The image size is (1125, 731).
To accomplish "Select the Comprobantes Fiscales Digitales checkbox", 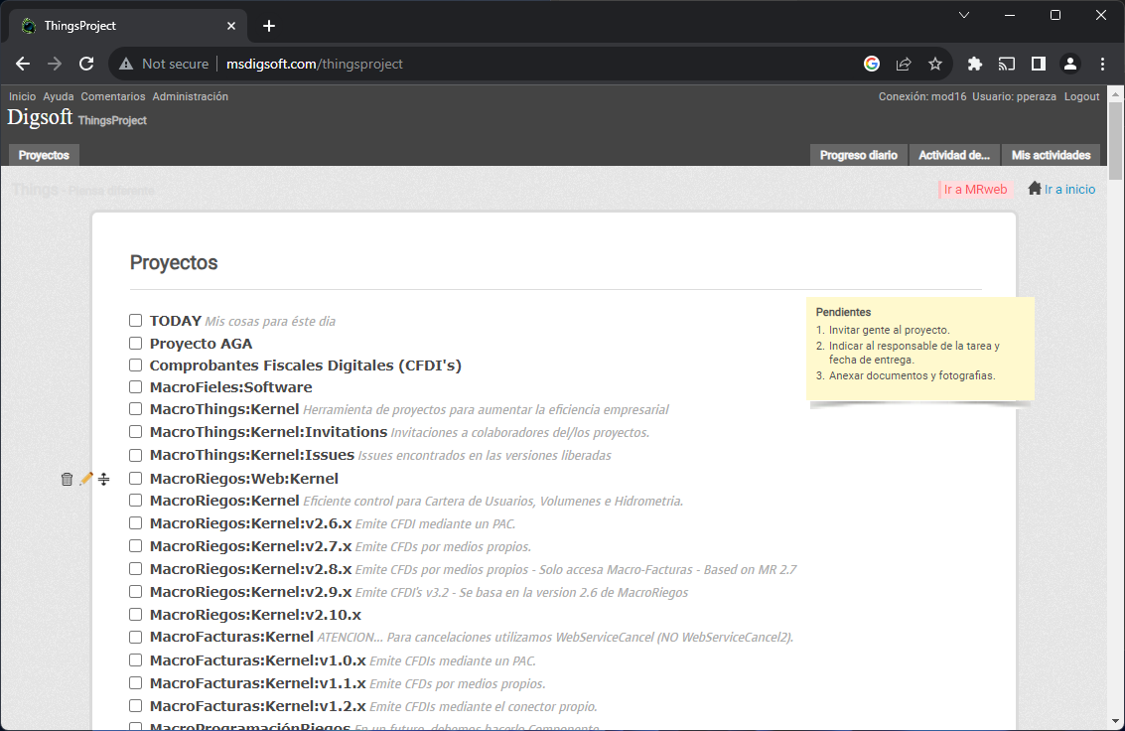I will 136,365.
